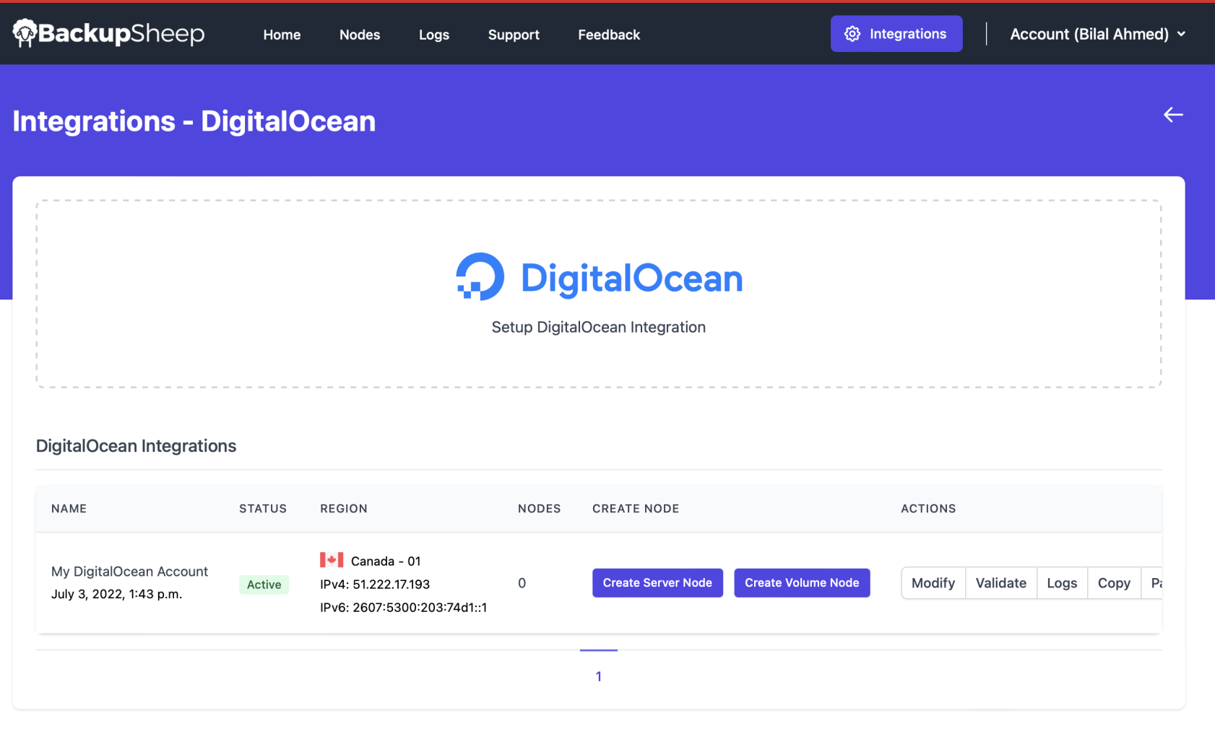Click the STATUS column header
Image resolution: width=1215 pixels, height=739 pixels.
(x=263, y=509)
